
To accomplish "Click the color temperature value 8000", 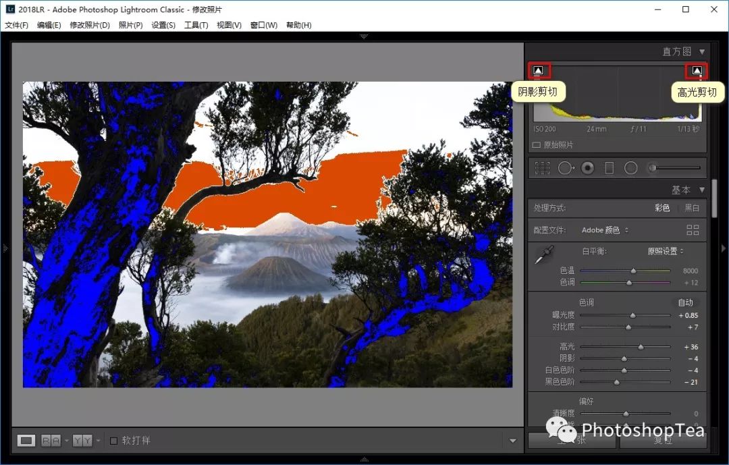I will click(x=691, y=271).
